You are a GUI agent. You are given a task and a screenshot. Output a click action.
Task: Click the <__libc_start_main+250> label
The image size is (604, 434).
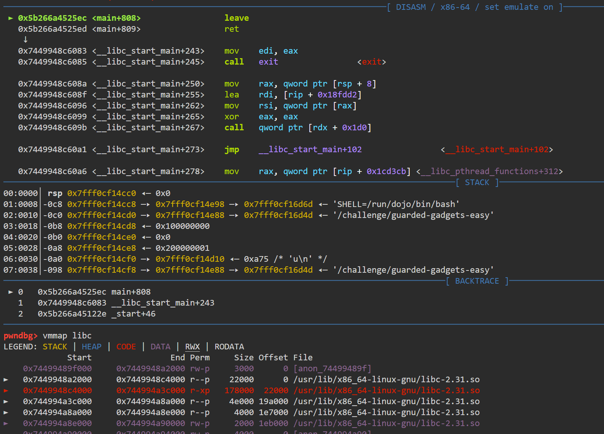point(148,84)
